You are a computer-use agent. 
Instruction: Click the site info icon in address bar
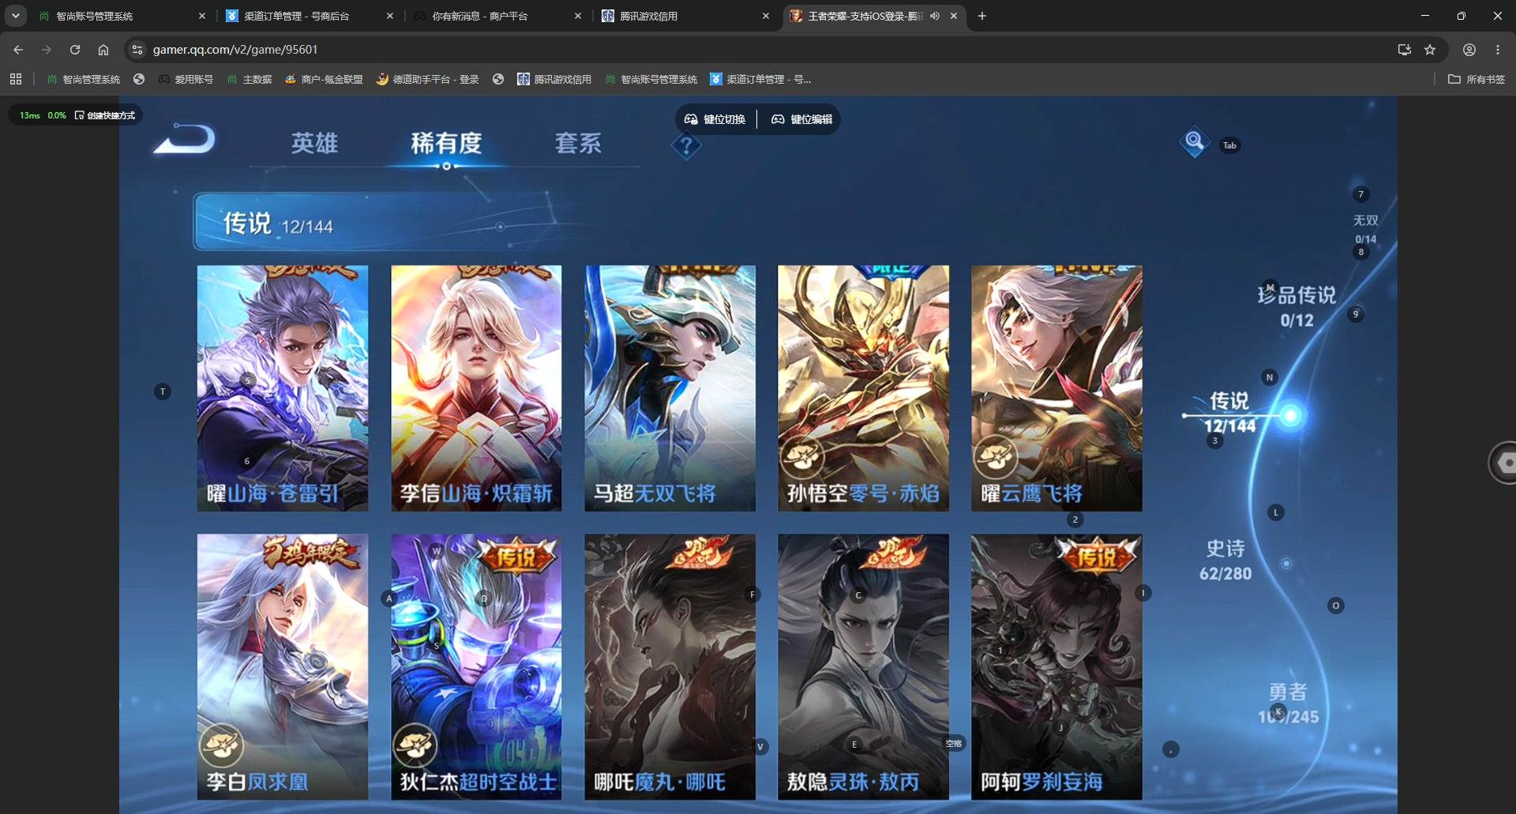pos(137,50)
